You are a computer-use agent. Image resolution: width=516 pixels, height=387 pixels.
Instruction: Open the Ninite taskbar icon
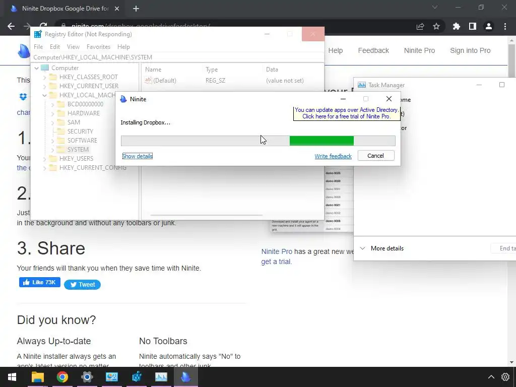point(185,377)
